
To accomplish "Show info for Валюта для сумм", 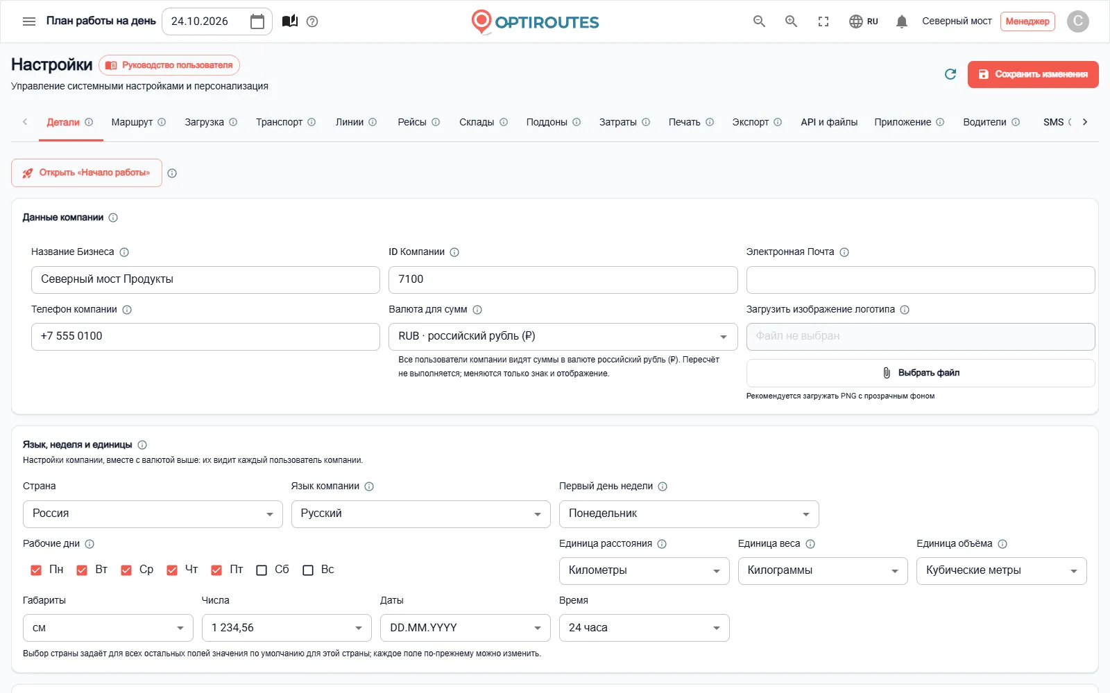I will (x=477, y=310).
